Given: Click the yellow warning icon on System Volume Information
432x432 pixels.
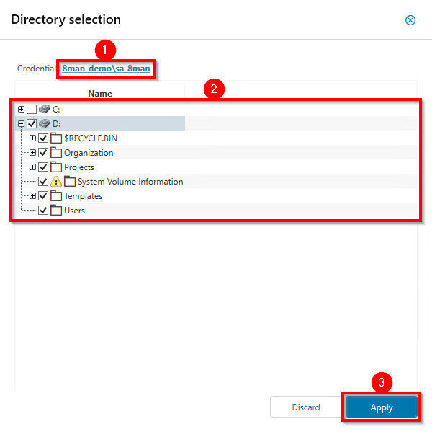Looking at the screenshot, I should tap(56, 182).
